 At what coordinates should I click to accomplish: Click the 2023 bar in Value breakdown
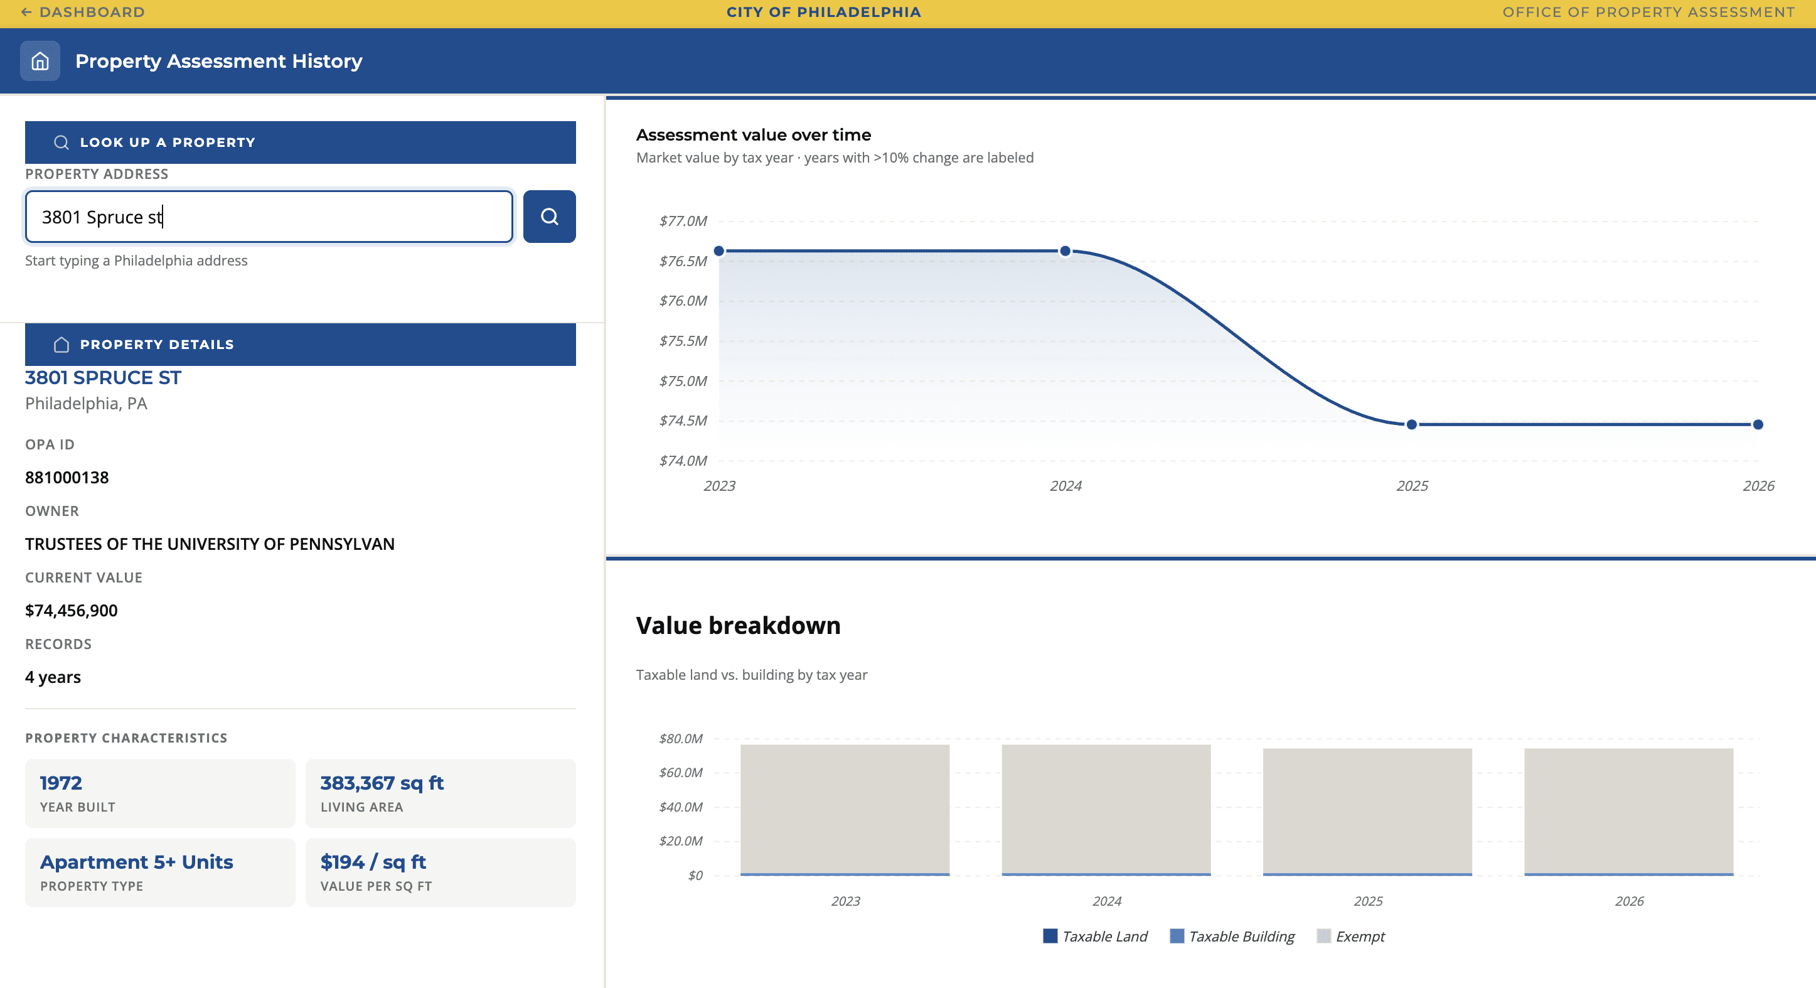[x=845, y=810]
